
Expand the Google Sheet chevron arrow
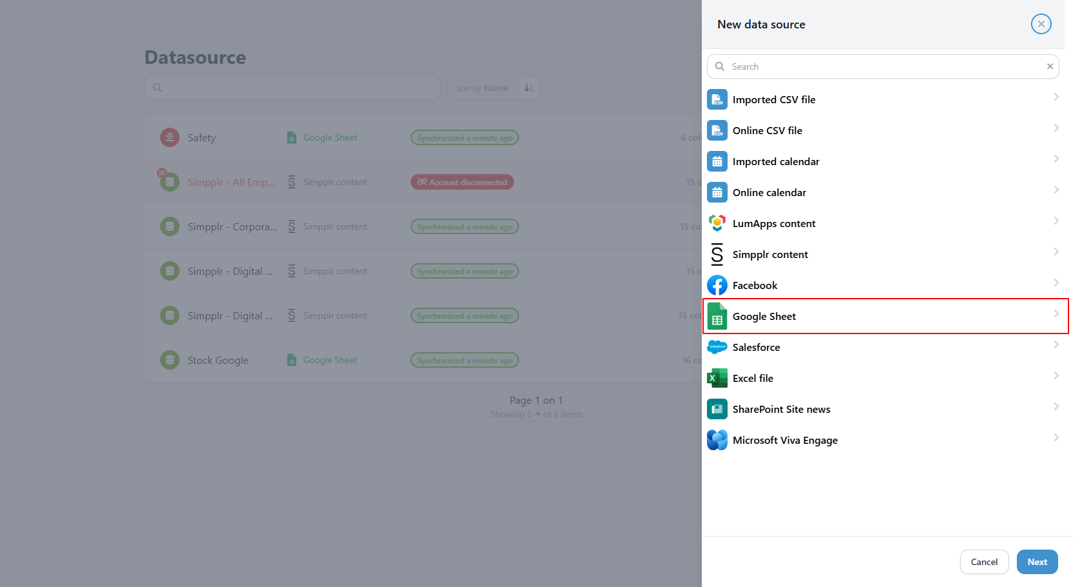tap(1056, 313)
